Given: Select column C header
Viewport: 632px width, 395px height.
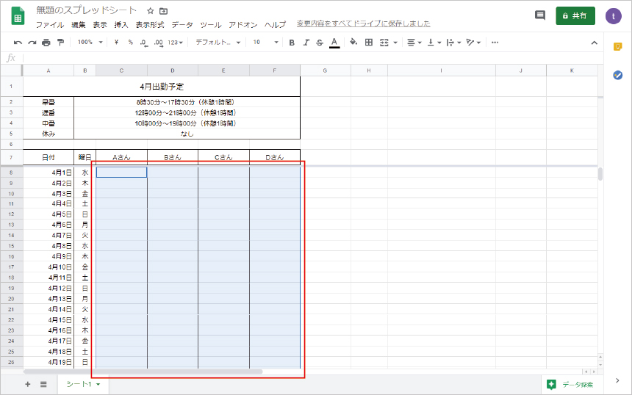Looking at the screenshot, I should pyautogui.click(x=121, y=70).
